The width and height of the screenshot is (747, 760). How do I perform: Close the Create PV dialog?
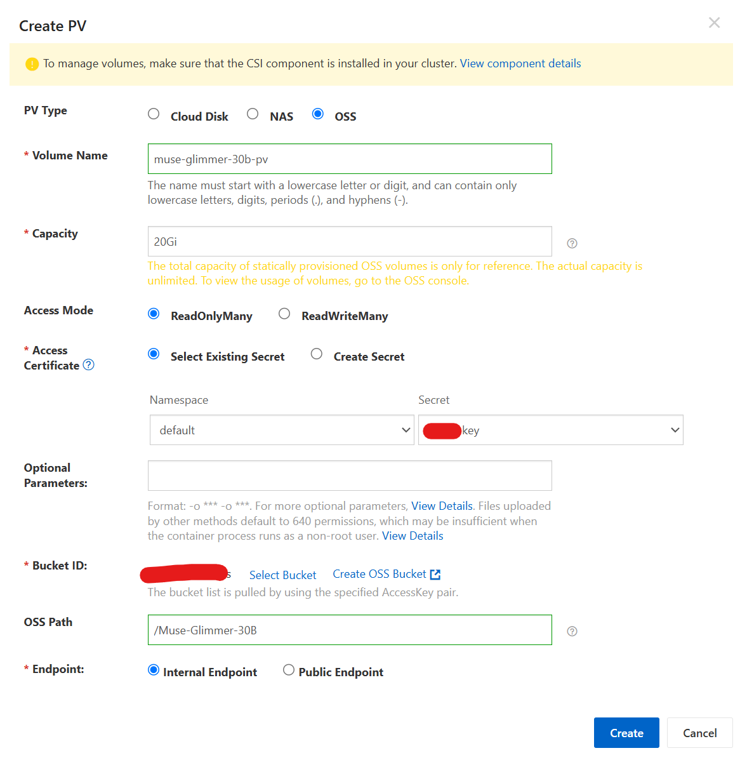point(714,23)
